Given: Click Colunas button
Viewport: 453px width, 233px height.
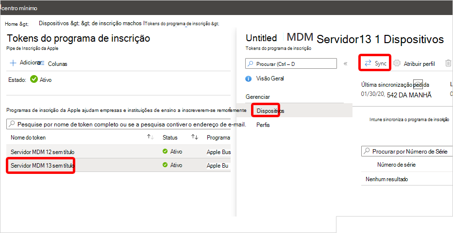Looking at the screenshot, I should [x=52, y=64].
